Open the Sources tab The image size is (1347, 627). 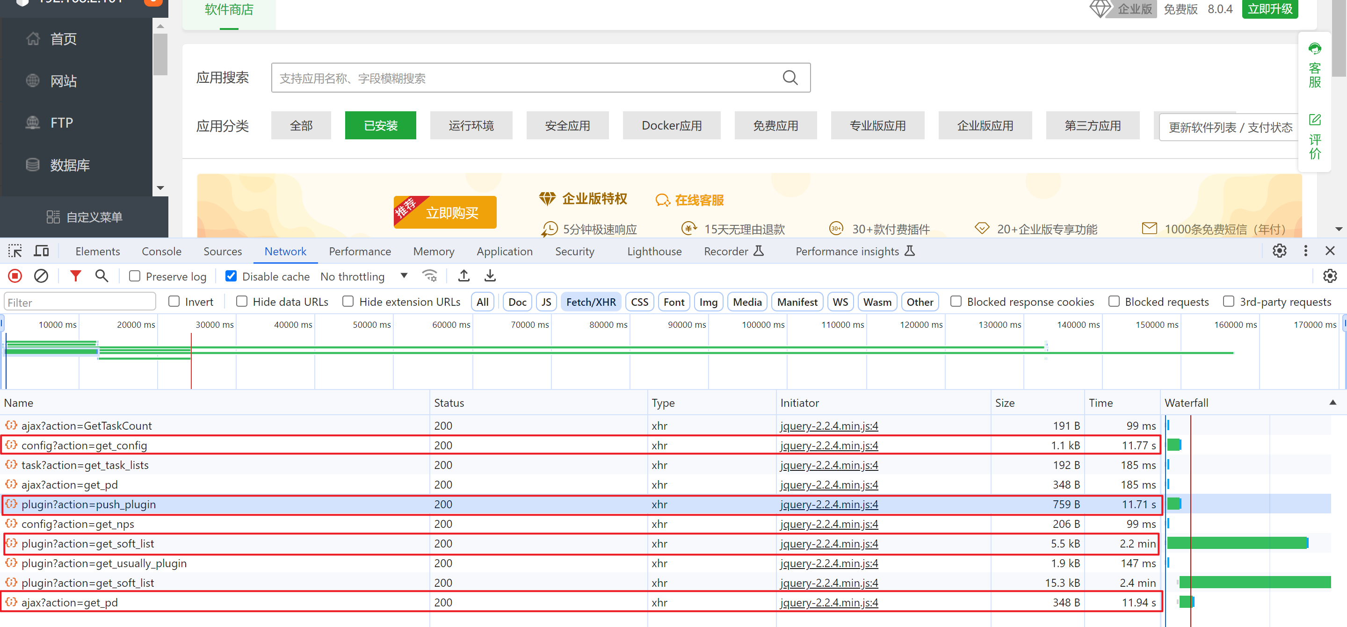tap(223, 251)
